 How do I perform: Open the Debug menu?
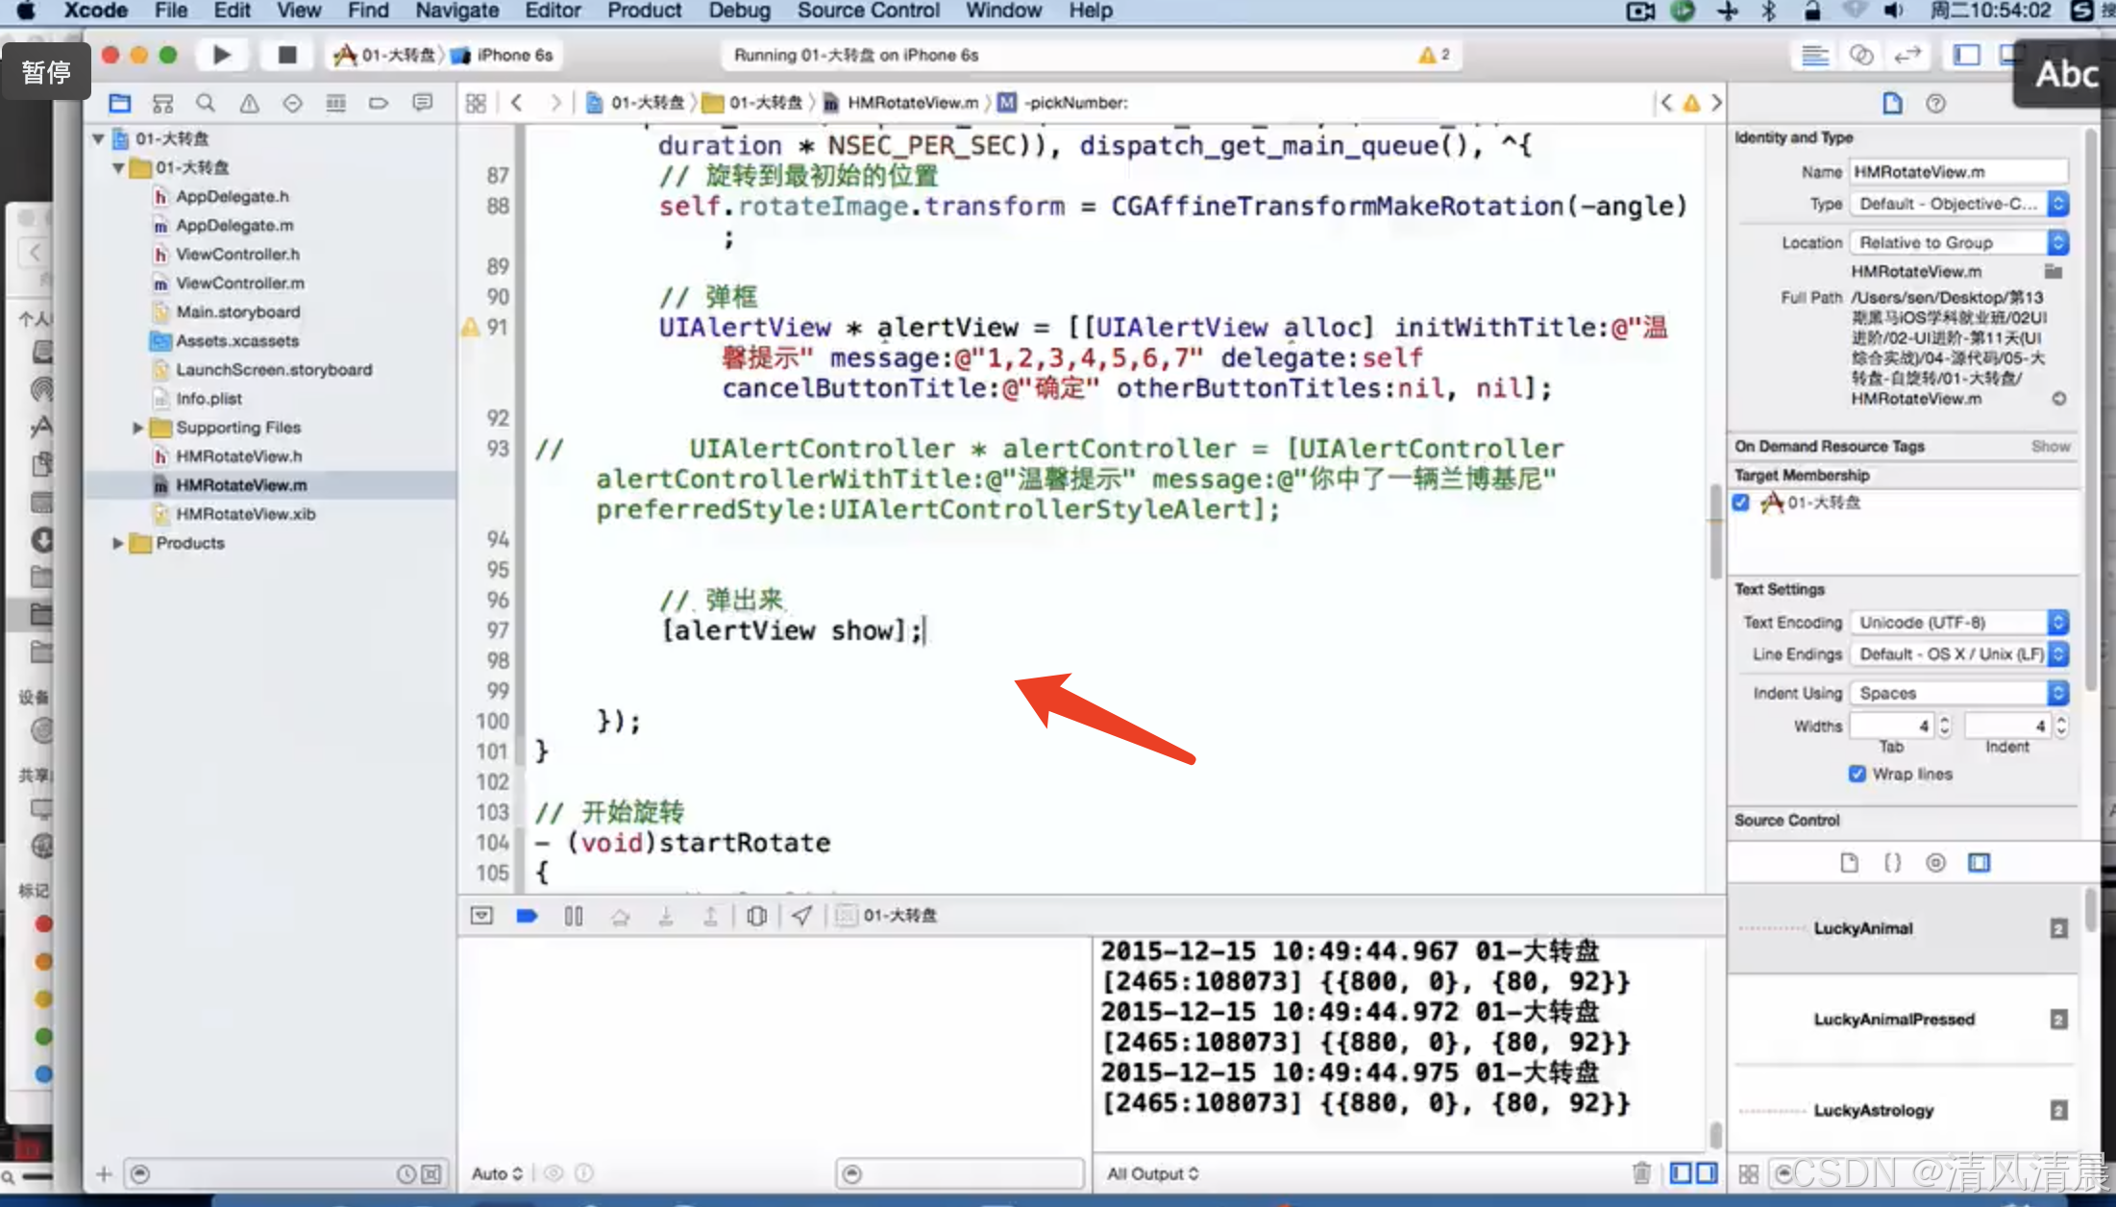point(739,11)
